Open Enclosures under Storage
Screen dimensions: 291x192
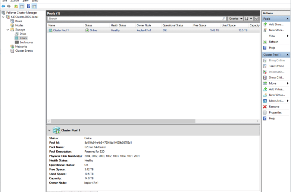[26, 42]
